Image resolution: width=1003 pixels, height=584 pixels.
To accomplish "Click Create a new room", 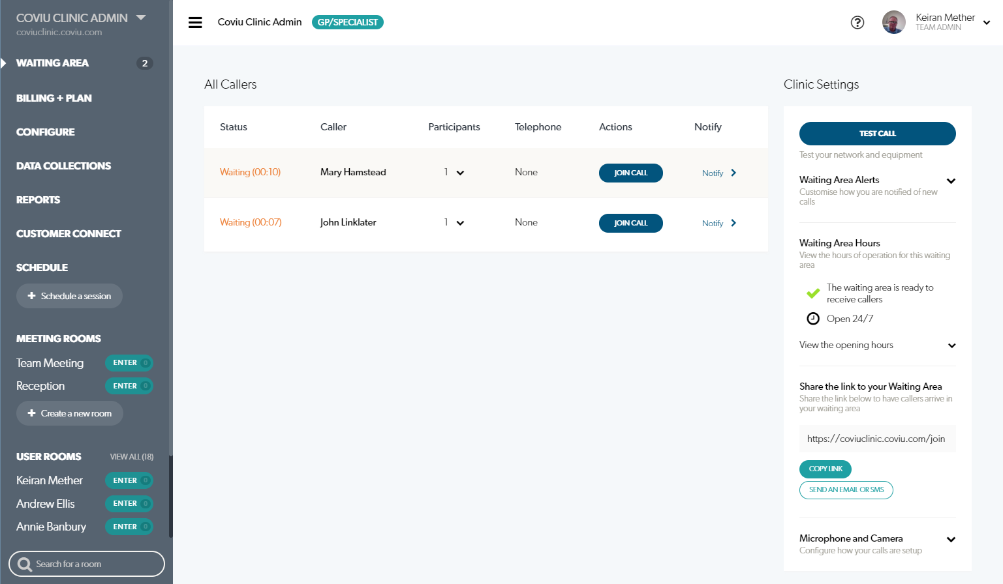I will point(70,413).
